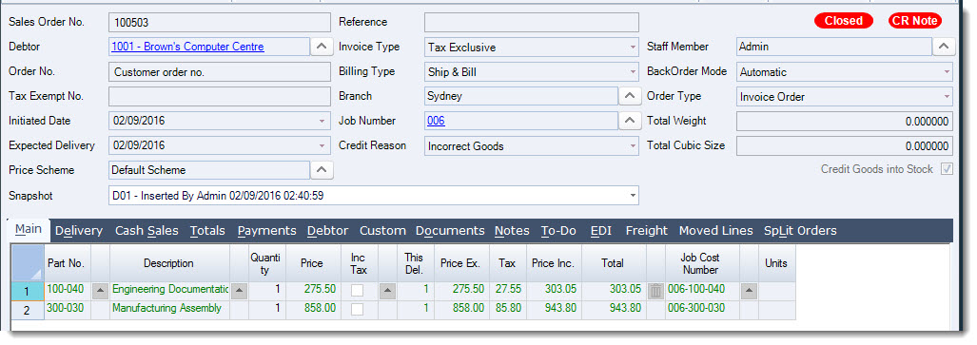Image resolution: width=977 pixels, height=345 pixels.
Task: Click tax cell 85.80
Action: click(508, 309)
